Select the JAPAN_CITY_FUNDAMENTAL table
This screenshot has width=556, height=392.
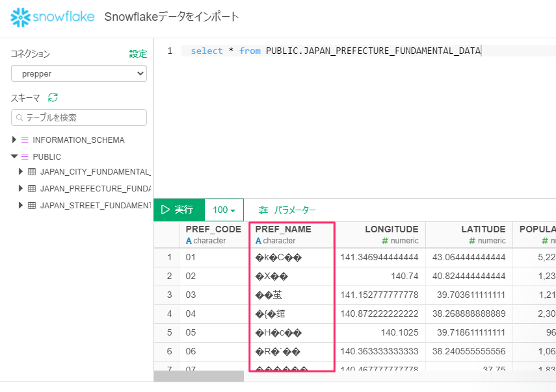click(x=96, y=172)
